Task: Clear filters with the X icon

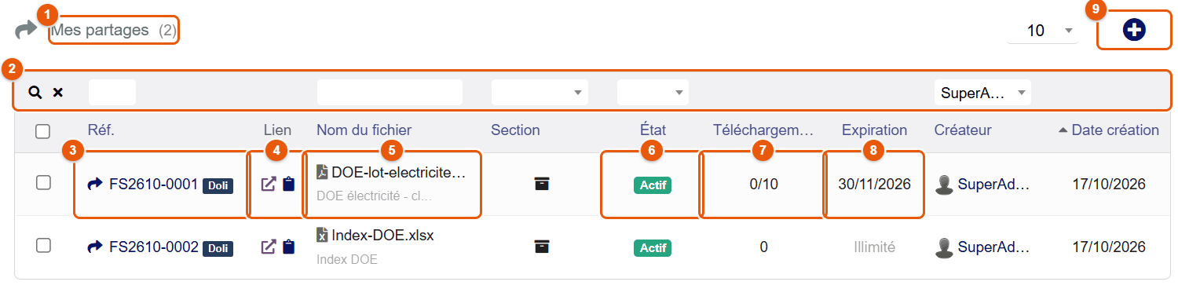Action: [x=57, y=92]
